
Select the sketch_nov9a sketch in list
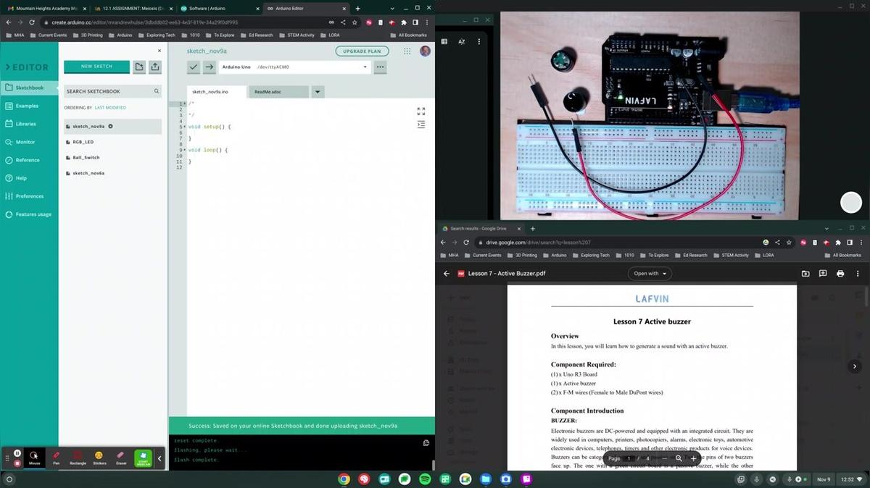pyautogui.click(x=112, y=126)
